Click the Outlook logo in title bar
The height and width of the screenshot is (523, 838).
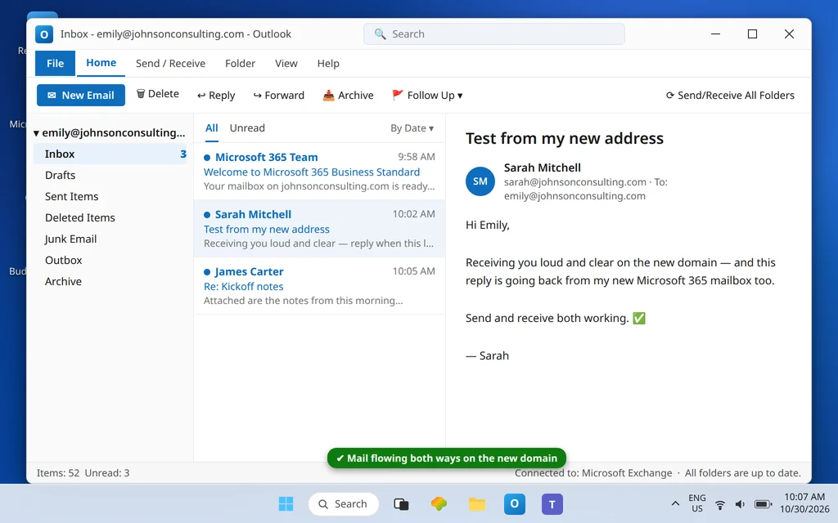tap(44, 34)
